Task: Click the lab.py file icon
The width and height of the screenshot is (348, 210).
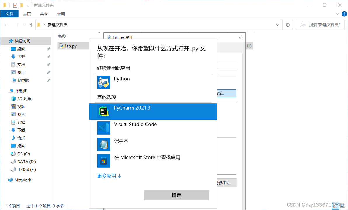Action: point(62,46)
